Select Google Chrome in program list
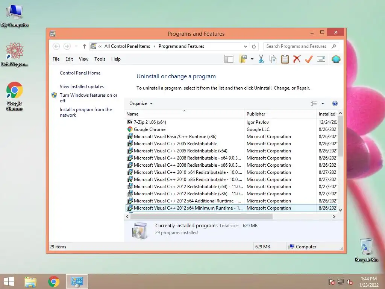This screenshot has width=385, height=289. point(232,129)
